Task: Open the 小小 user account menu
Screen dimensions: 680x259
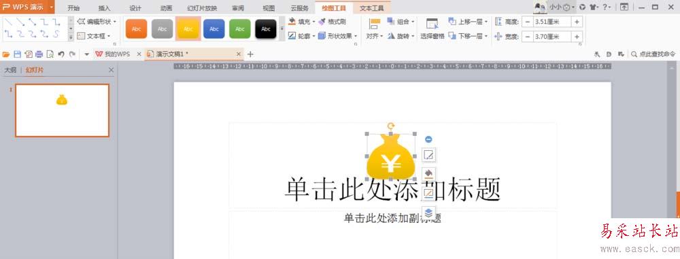Action: pyautogui.click(x=562, y=7)
